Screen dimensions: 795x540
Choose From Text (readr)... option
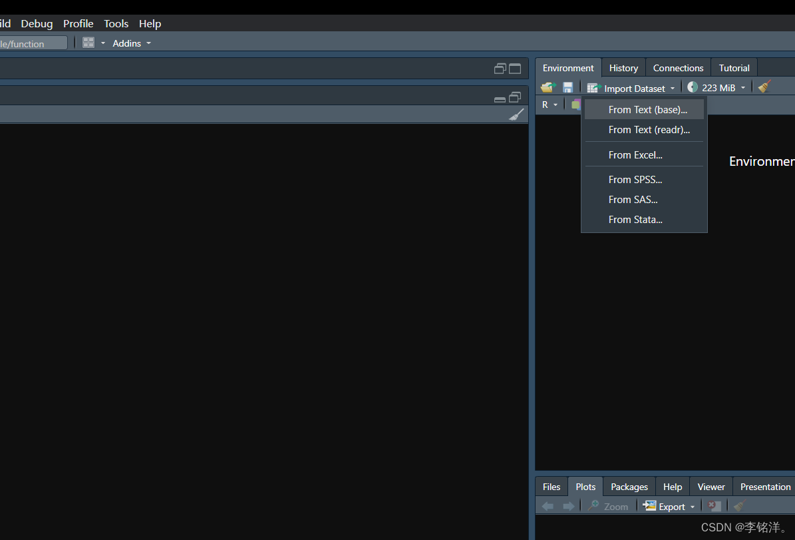[x=644, y=130]
